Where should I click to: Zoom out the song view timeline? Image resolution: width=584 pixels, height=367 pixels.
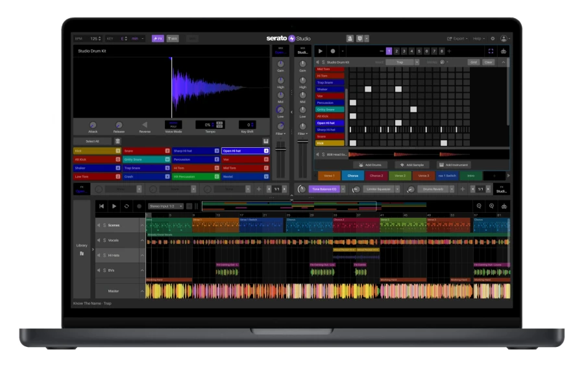[x=479, y=206]
